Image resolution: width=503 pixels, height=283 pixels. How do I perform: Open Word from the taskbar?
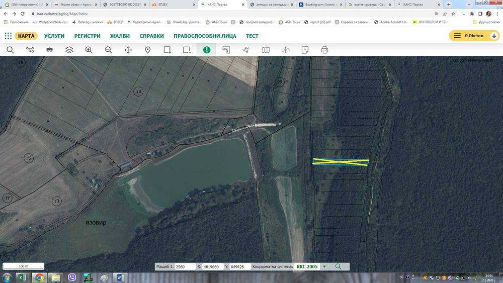121,277
